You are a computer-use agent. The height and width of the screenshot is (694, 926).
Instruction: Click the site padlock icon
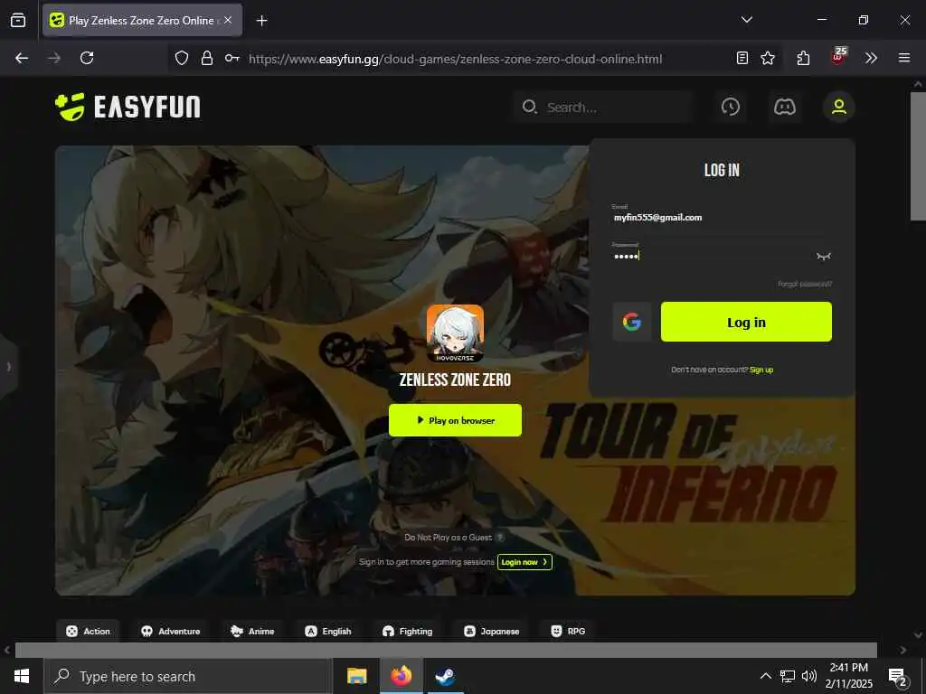[207, 58]
